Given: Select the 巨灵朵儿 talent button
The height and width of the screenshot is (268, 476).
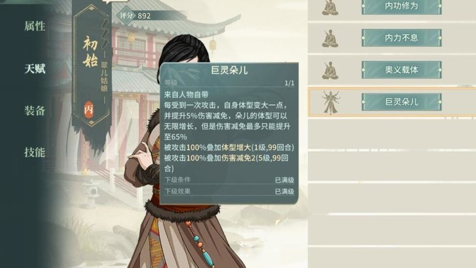Looking at the screenshot, I should point(401,102).
